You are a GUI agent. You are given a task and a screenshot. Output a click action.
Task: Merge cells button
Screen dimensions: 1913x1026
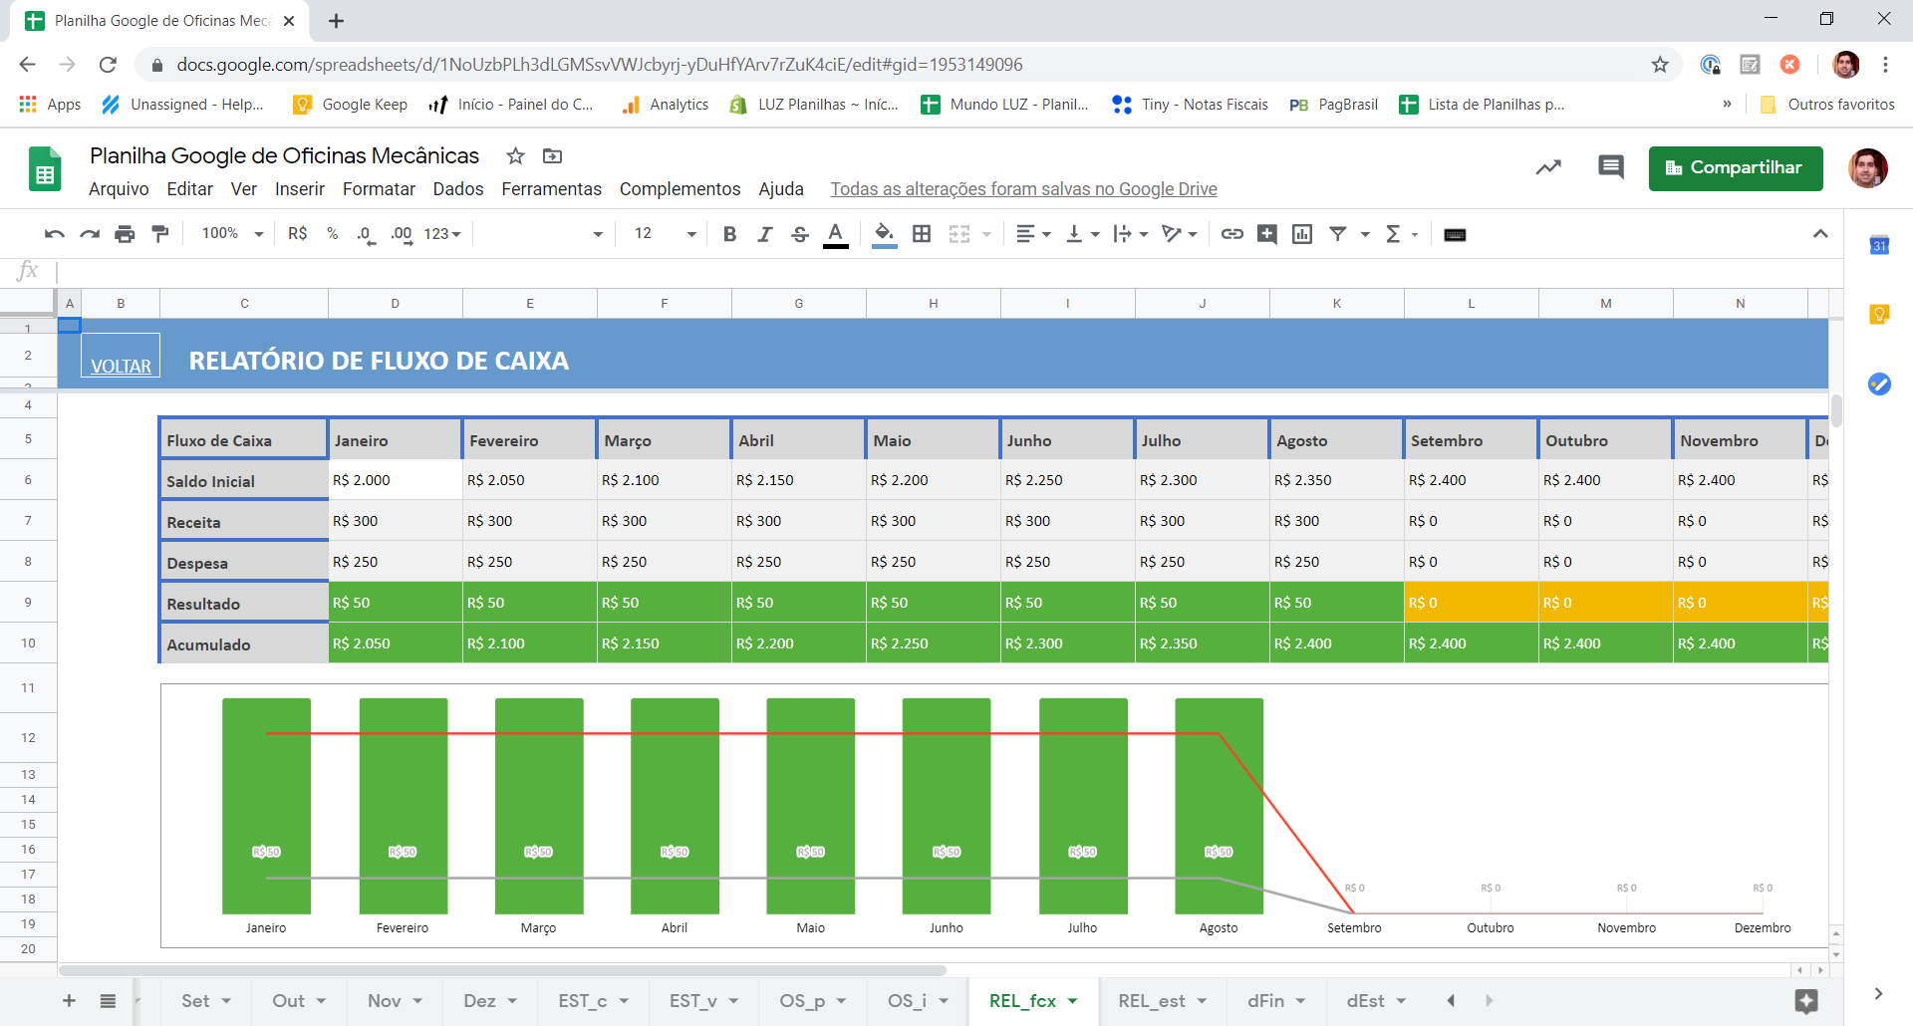click(959, 234)
